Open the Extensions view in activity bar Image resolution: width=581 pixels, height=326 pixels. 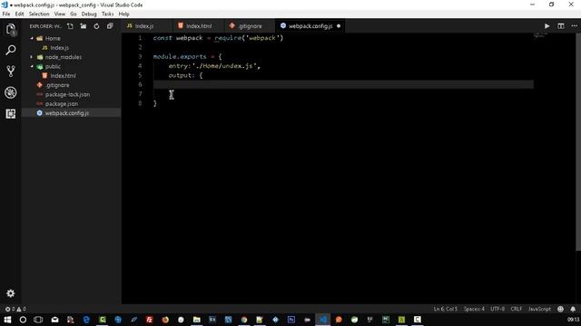point(11,113)
